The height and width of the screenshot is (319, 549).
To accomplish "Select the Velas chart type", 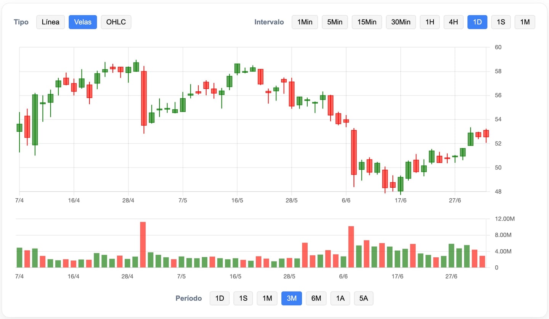I will (x=83, y=22).
